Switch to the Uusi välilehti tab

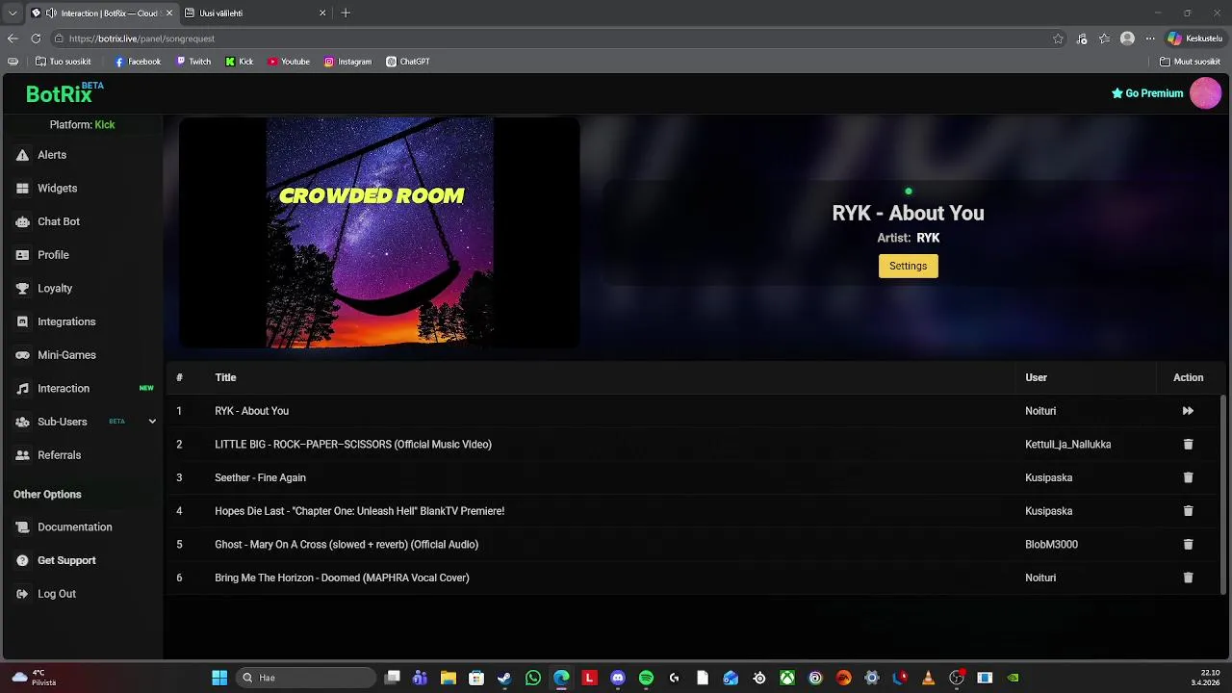255,13
